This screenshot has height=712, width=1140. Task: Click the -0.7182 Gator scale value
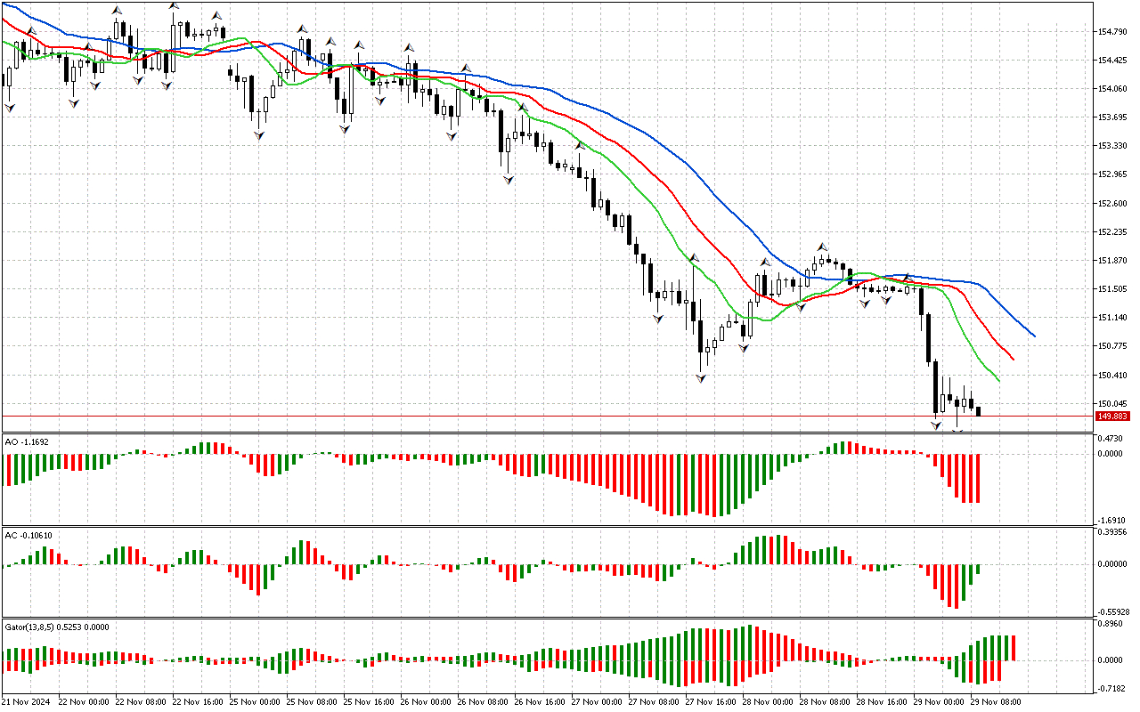click(x=1111, y=689)
